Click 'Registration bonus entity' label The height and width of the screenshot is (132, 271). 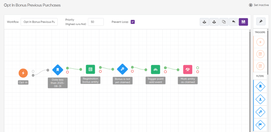(x=91, y=80)
